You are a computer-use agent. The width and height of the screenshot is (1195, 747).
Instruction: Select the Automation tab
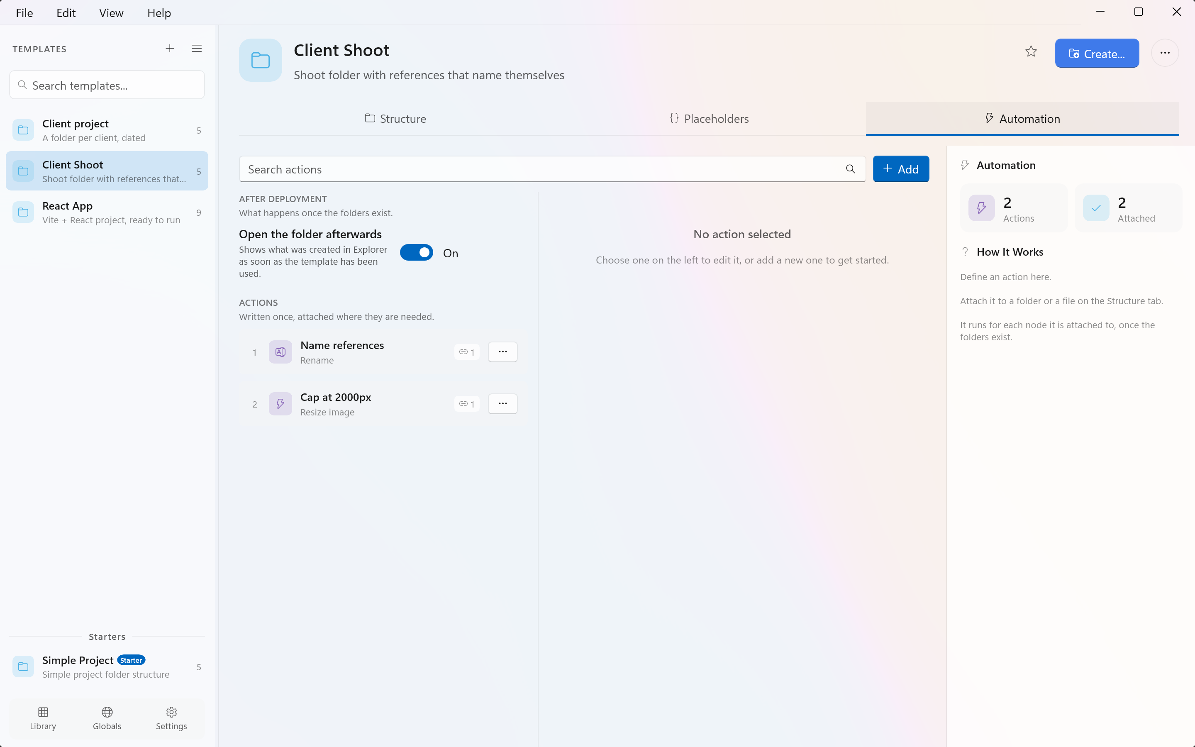click(x=1022, y=119)
